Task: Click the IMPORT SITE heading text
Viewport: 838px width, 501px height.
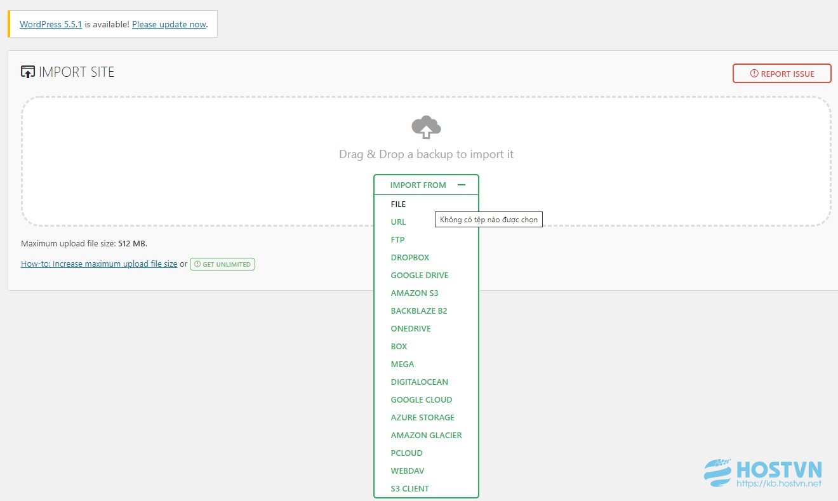Action: coord(77,72)
